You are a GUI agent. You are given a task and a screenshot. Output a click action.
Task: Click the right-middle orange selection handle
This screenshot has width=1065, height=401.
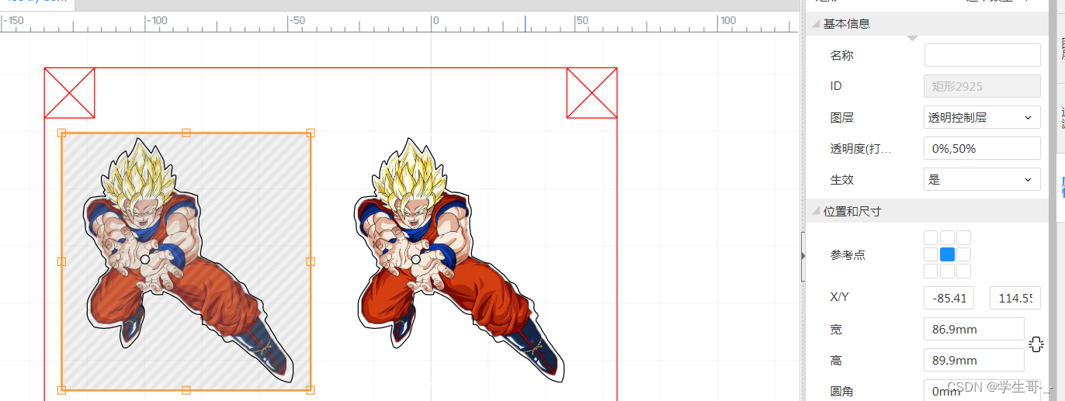(x=310, y=261)
